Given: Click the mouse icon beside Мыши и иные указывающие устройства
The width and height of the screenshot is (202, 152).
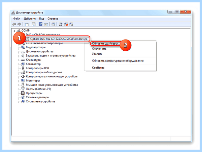Looking at the screenshot, I should pos(23,85).
